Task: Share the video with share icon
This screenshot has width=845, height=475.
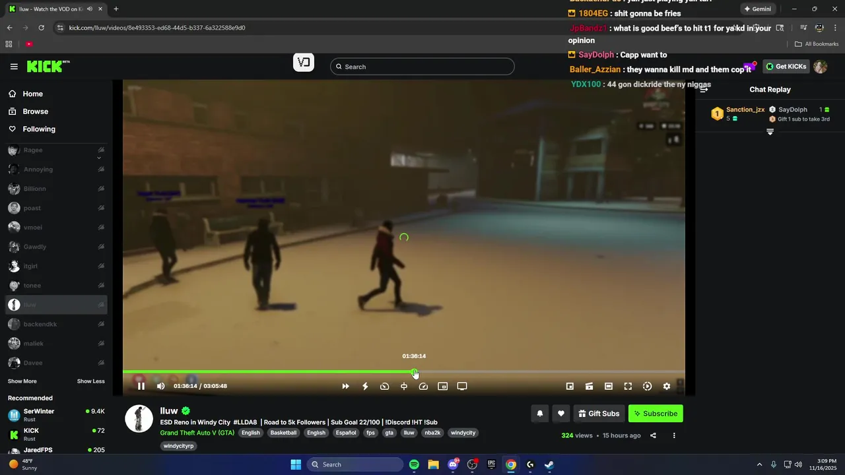Action: coord(653,435)
